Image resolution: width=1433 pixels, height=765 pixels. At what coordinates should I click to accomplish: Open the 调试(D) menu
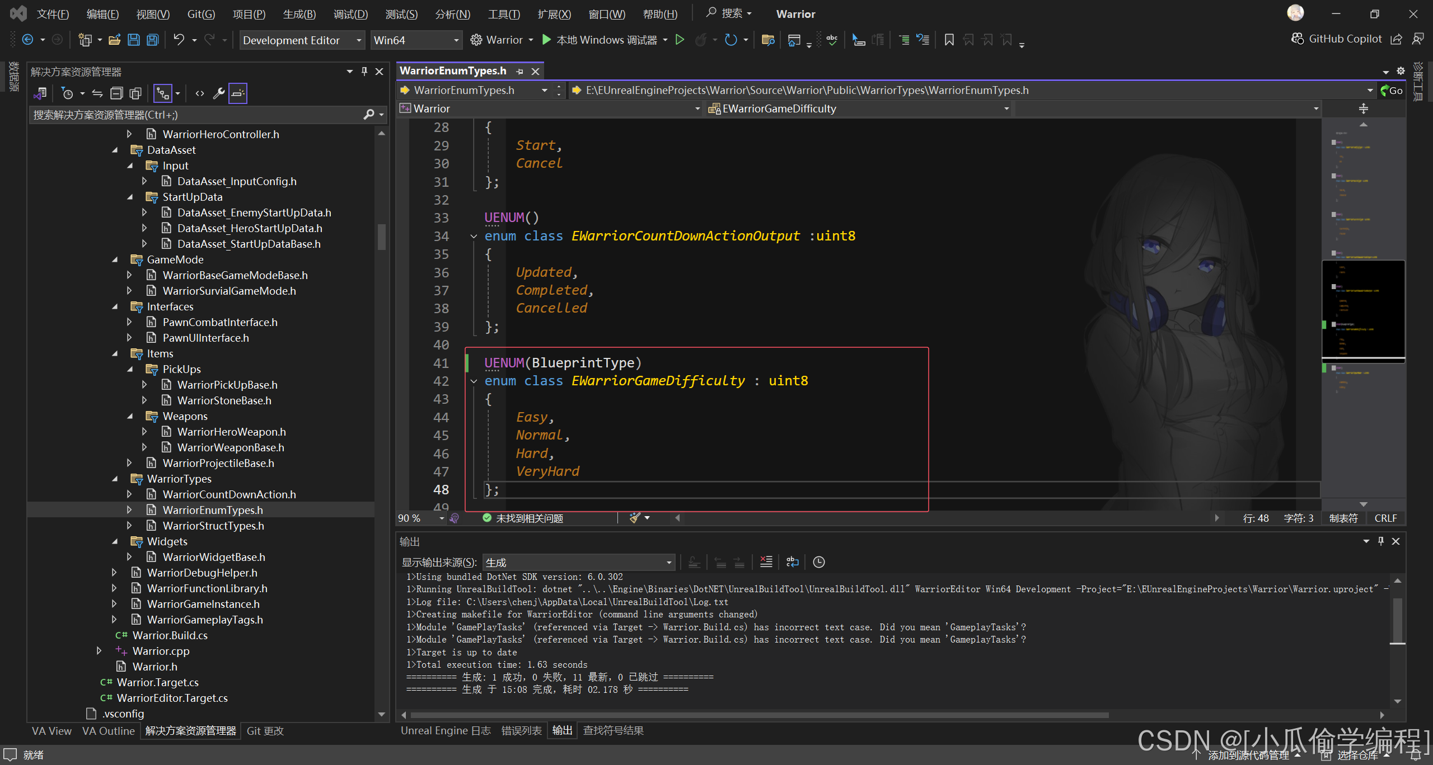coord(350,14)
